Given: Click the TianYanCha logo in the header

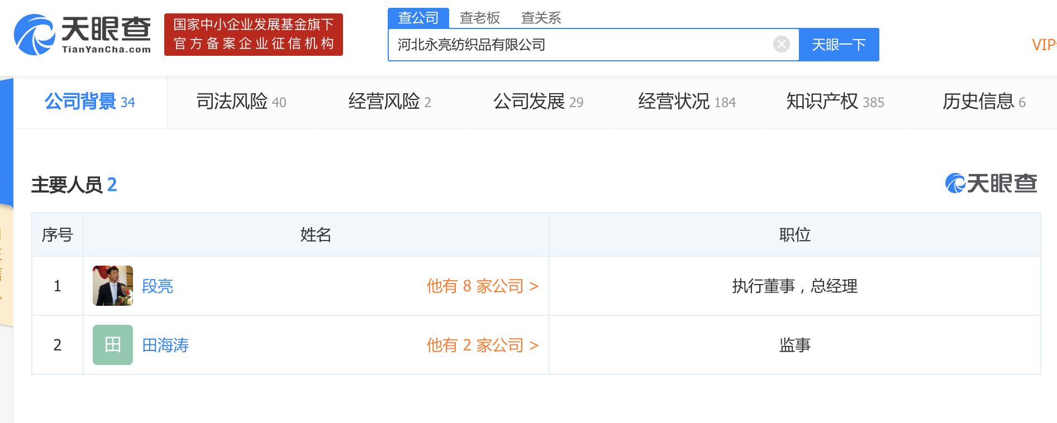Looking at the screenshot, I should pyautogui.click(x=83, y=35).
